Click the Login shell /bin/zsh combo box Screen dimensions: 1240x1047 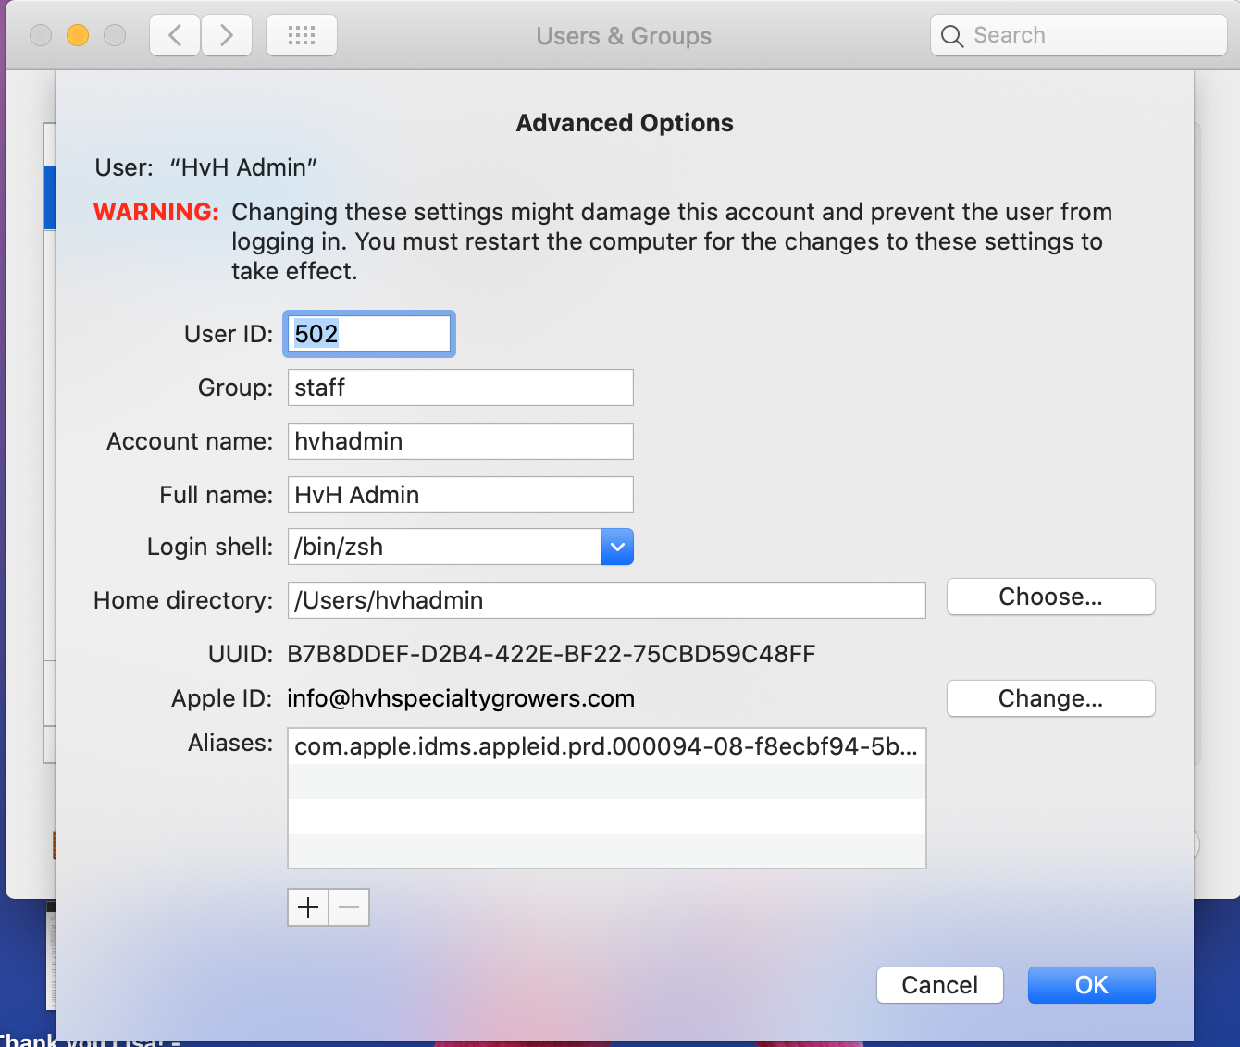[x=444, y=547]
